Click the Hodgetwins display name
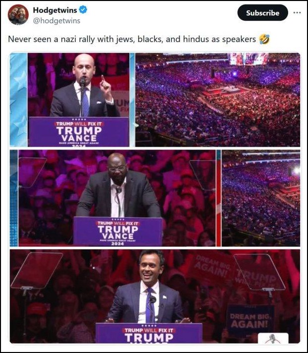The width and height of the screenshot is (308, 353). pyautogui.click(x=55, y=10)
